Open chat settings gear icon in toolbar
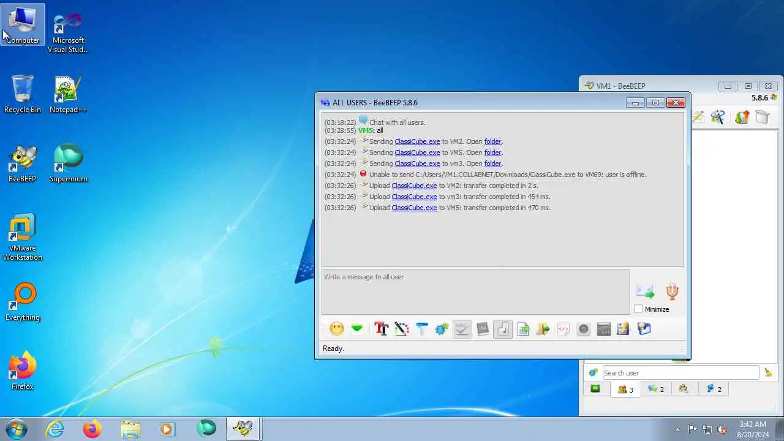 pos(442,329)
